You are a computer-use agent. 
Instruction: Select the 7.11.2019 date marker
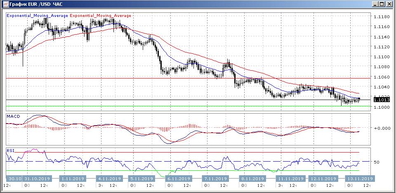(215, 179)
